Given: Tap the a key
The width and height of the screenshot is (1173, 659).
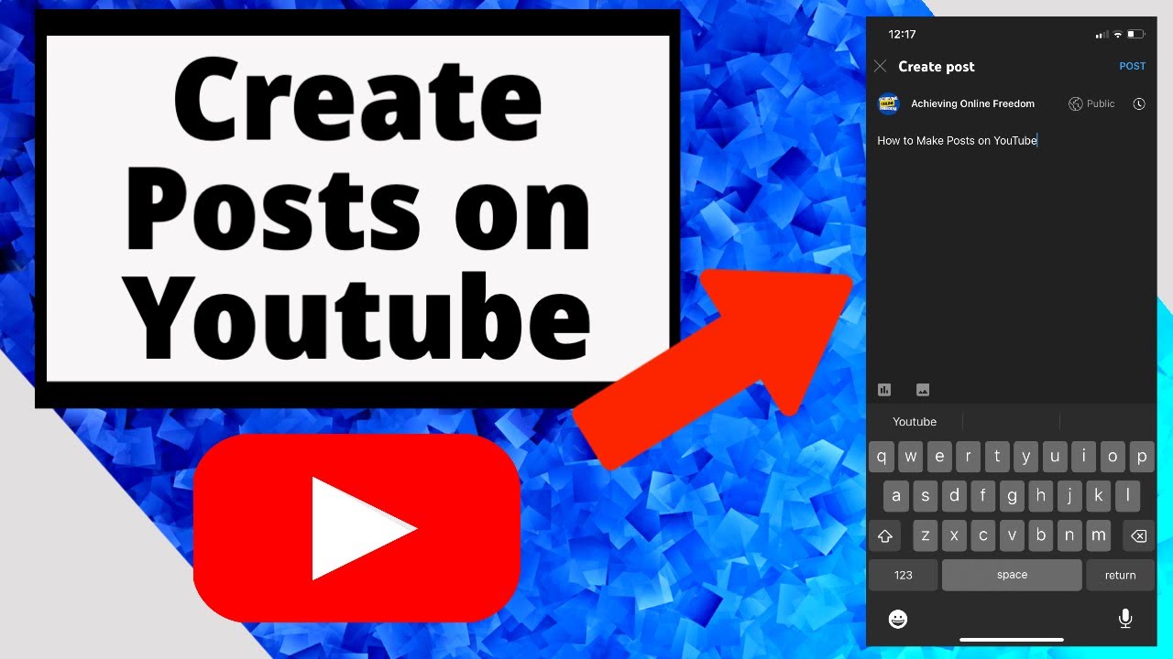Looking at the screenshot, I should 896,496.
